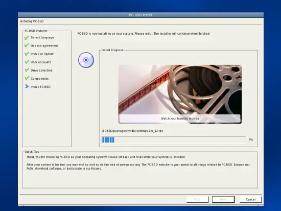The height and width of the screenshot is (211, 281).
Task: Click the install progress bar
Action: pos(174,139)
